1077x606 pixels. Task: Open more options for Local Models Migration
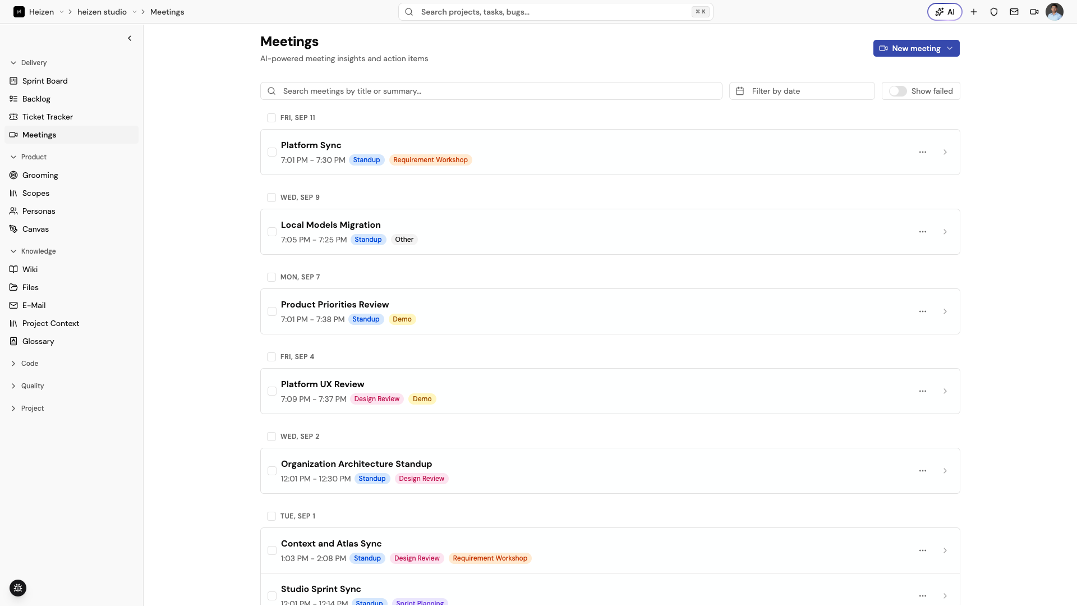coord(923,232)
